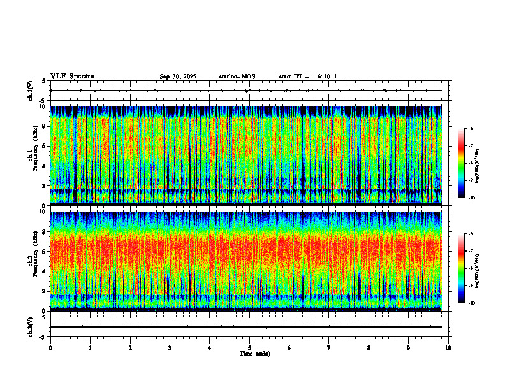
Task: Click the "station=MOS" header label
Action: 237,76
